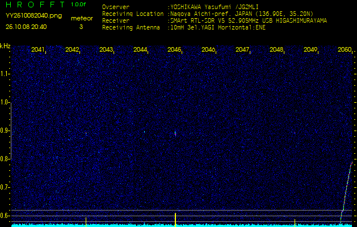
Task: Click the date stamp 25.10.08 20:40
Action: [x=26, y=26]
